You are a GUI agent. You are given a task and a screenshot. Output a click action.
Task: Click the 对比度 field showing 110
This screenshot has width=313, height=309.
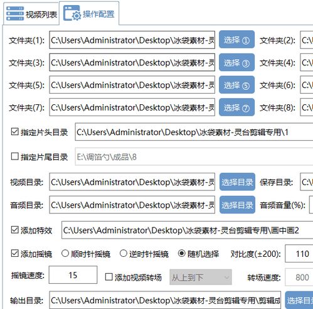click(x=299, y=254)
